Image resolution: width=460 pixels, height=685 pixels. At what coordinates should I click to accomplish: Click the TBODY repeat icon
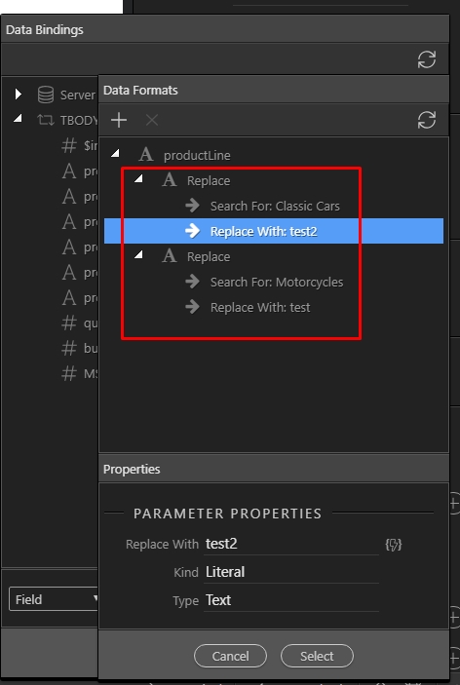tap(46, 120)
